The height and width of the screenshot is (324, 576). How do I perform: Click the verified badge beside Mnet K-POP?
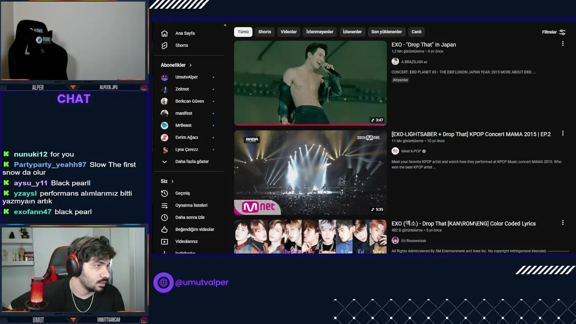(x=424, y=151)
